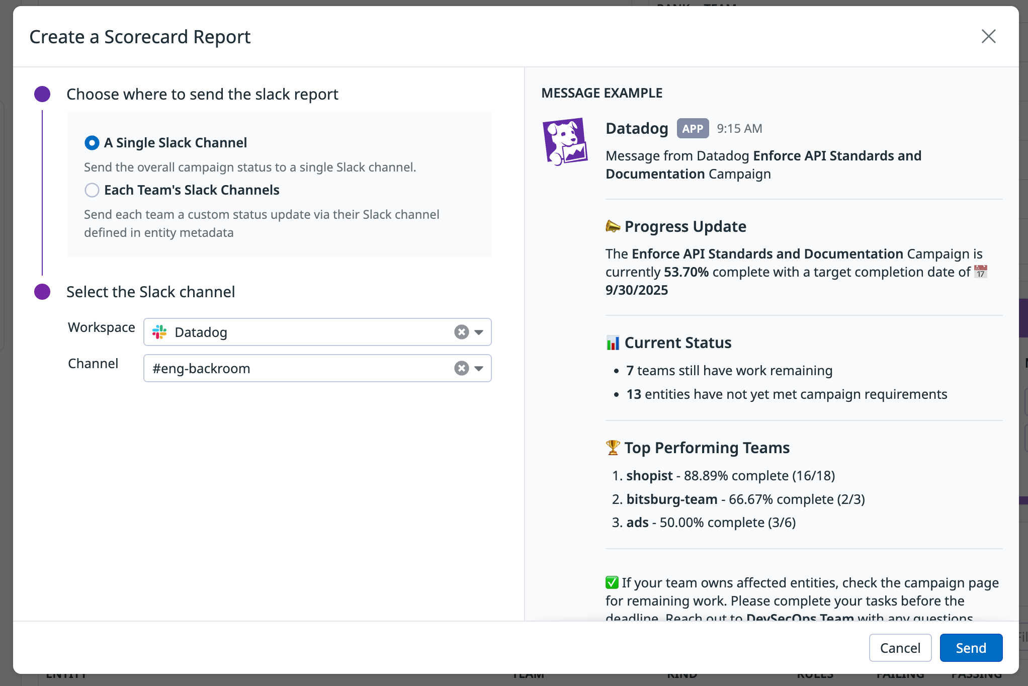Click the Datadog sender name in the preview

point(637,128)
